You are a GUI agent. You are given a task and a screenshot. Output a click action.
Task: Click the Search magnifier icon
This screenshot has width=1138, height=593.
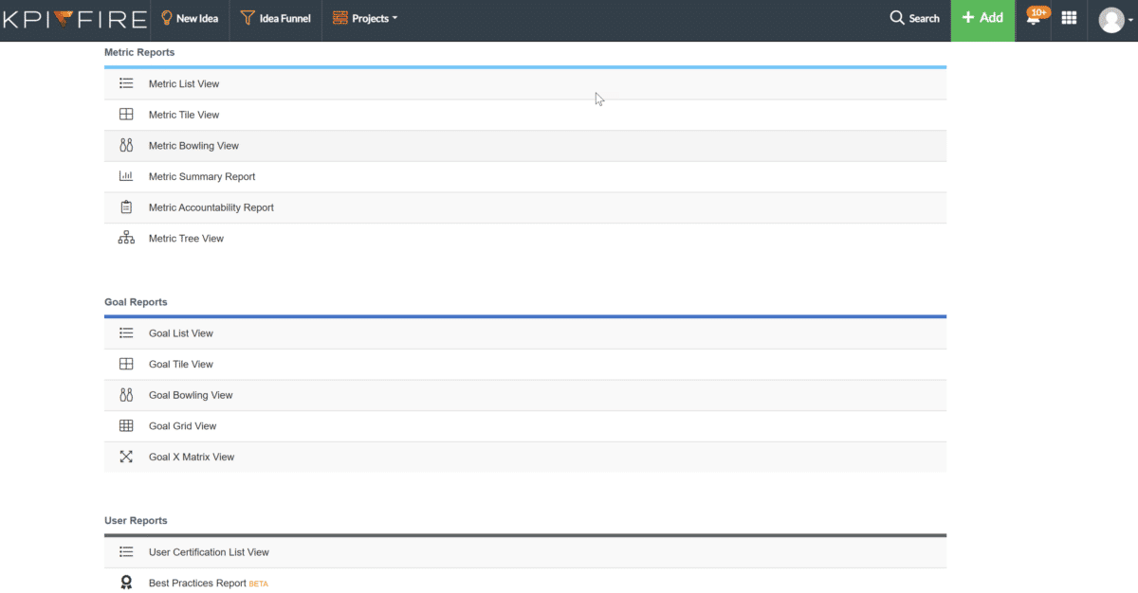pos(897,18)
